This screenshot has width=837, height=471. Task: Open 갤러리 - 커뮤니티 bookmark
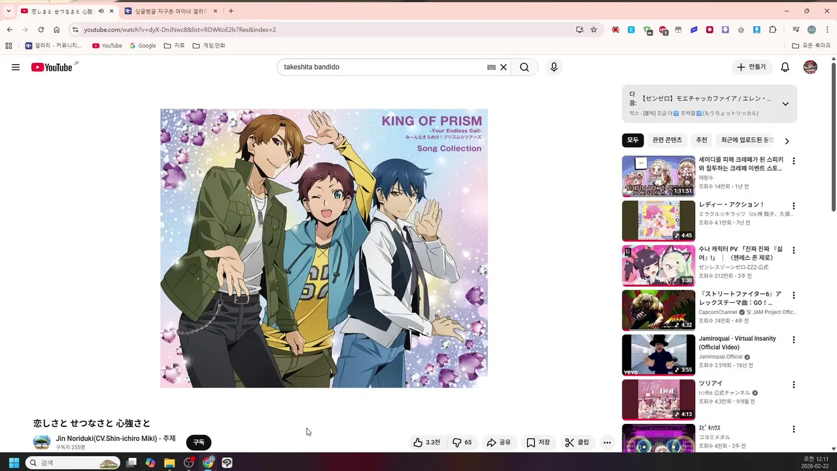coord(54,46)
